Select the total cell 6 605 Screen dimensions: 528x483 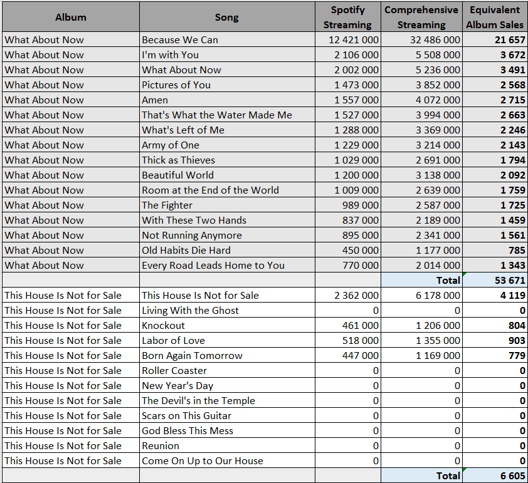pyautogui.click(x=495, y=475)
